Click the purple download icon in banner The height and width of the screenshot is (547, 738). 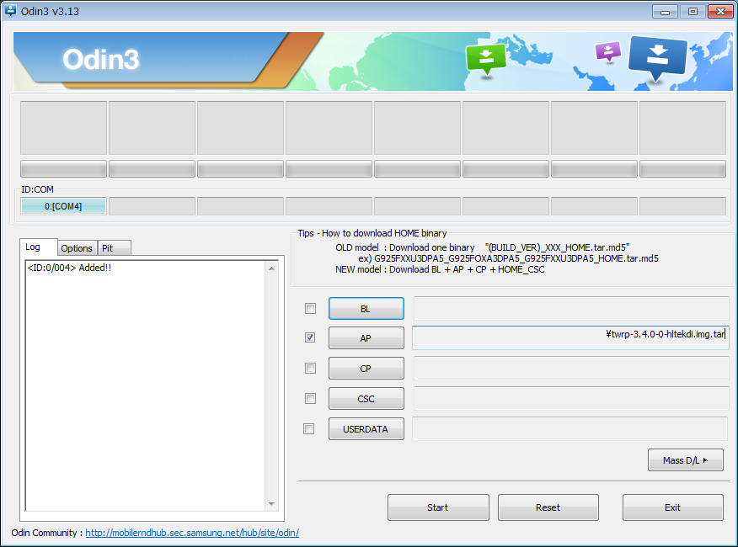[x=608, y=51]
